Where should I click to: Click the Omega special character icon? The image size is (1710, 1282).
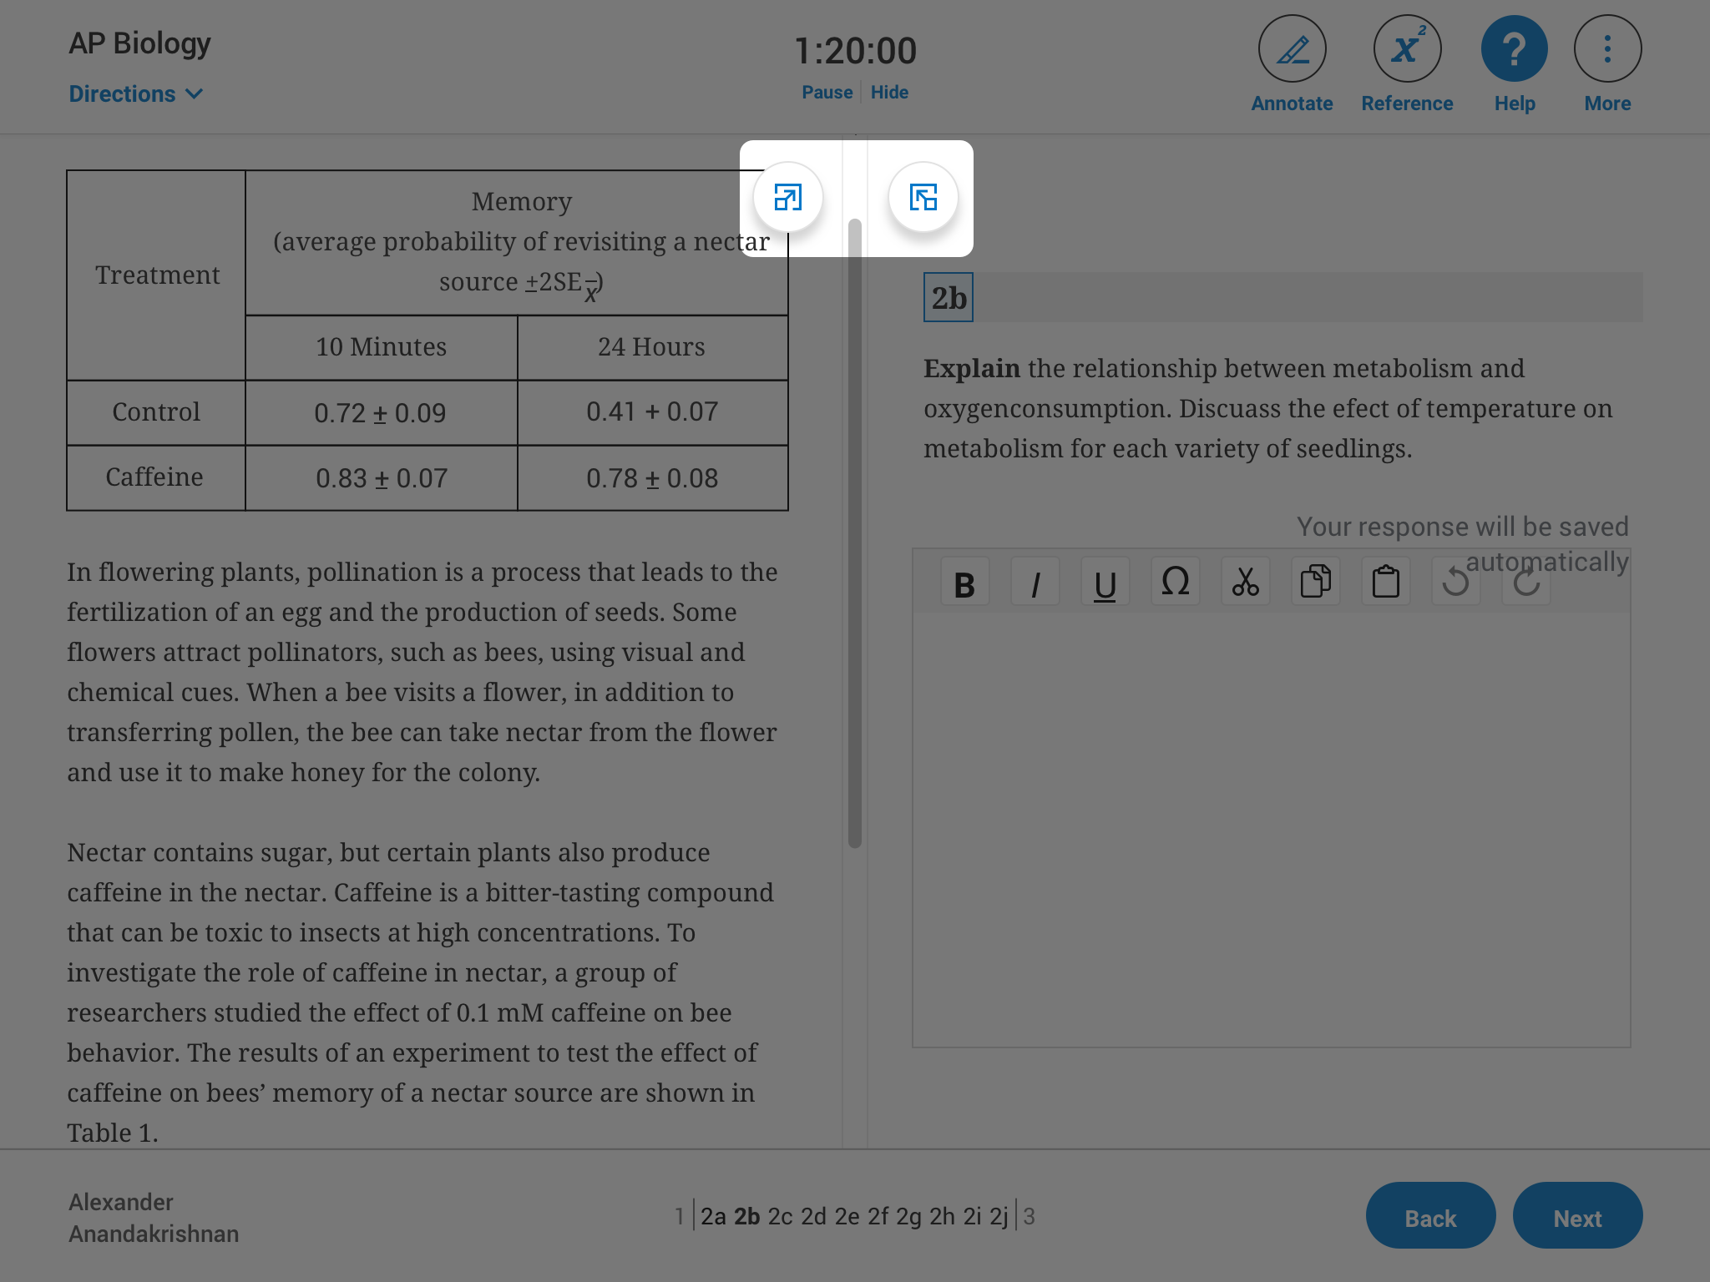click(x=1176, y=580)
